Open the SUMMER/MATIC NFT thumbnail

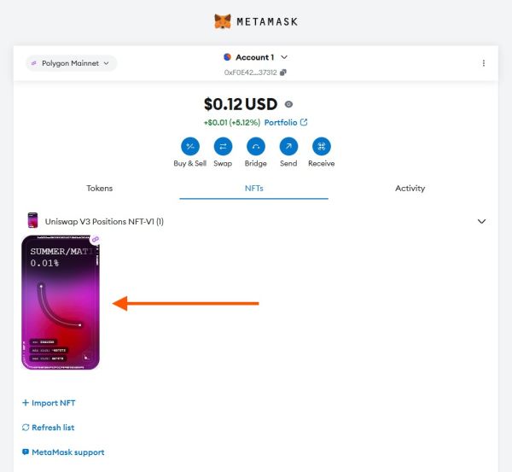[x=61, y=303]
